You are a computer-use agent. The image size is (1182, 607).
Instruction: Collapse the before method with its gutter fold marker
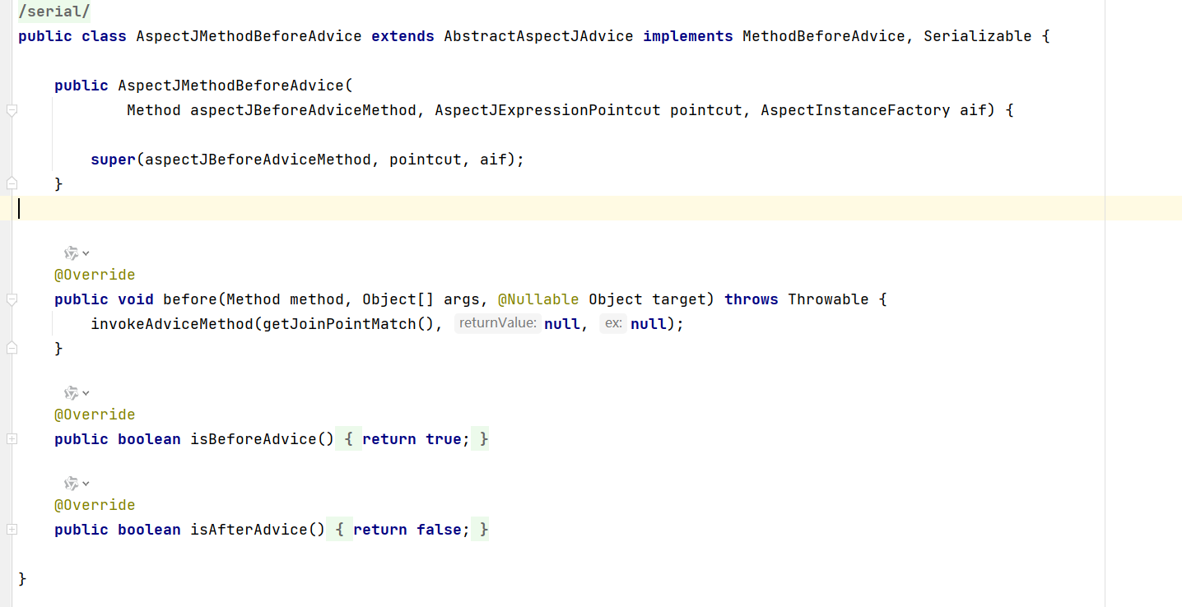point(12,299)
